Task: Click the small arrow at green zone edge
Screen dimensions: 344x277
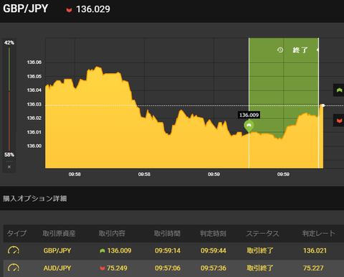Action: pos(317,50)
